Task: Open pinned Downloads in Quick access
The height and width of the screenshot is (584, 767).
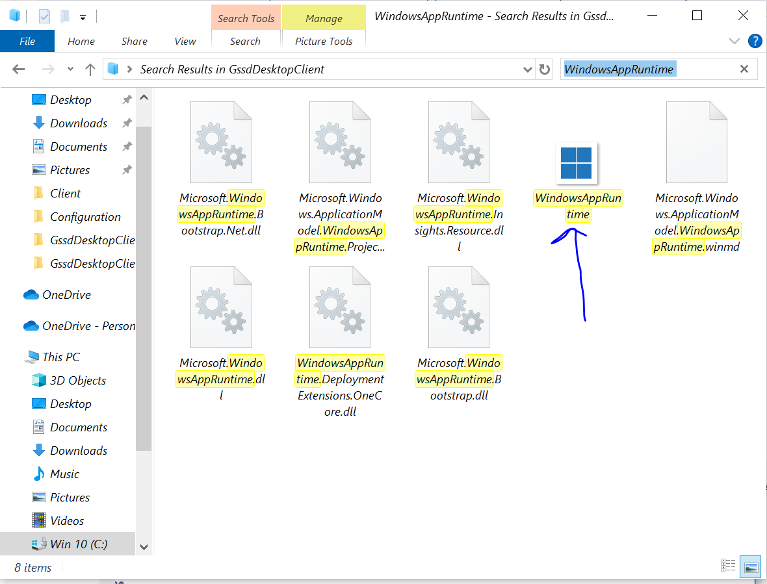Action: click(70, 123)
